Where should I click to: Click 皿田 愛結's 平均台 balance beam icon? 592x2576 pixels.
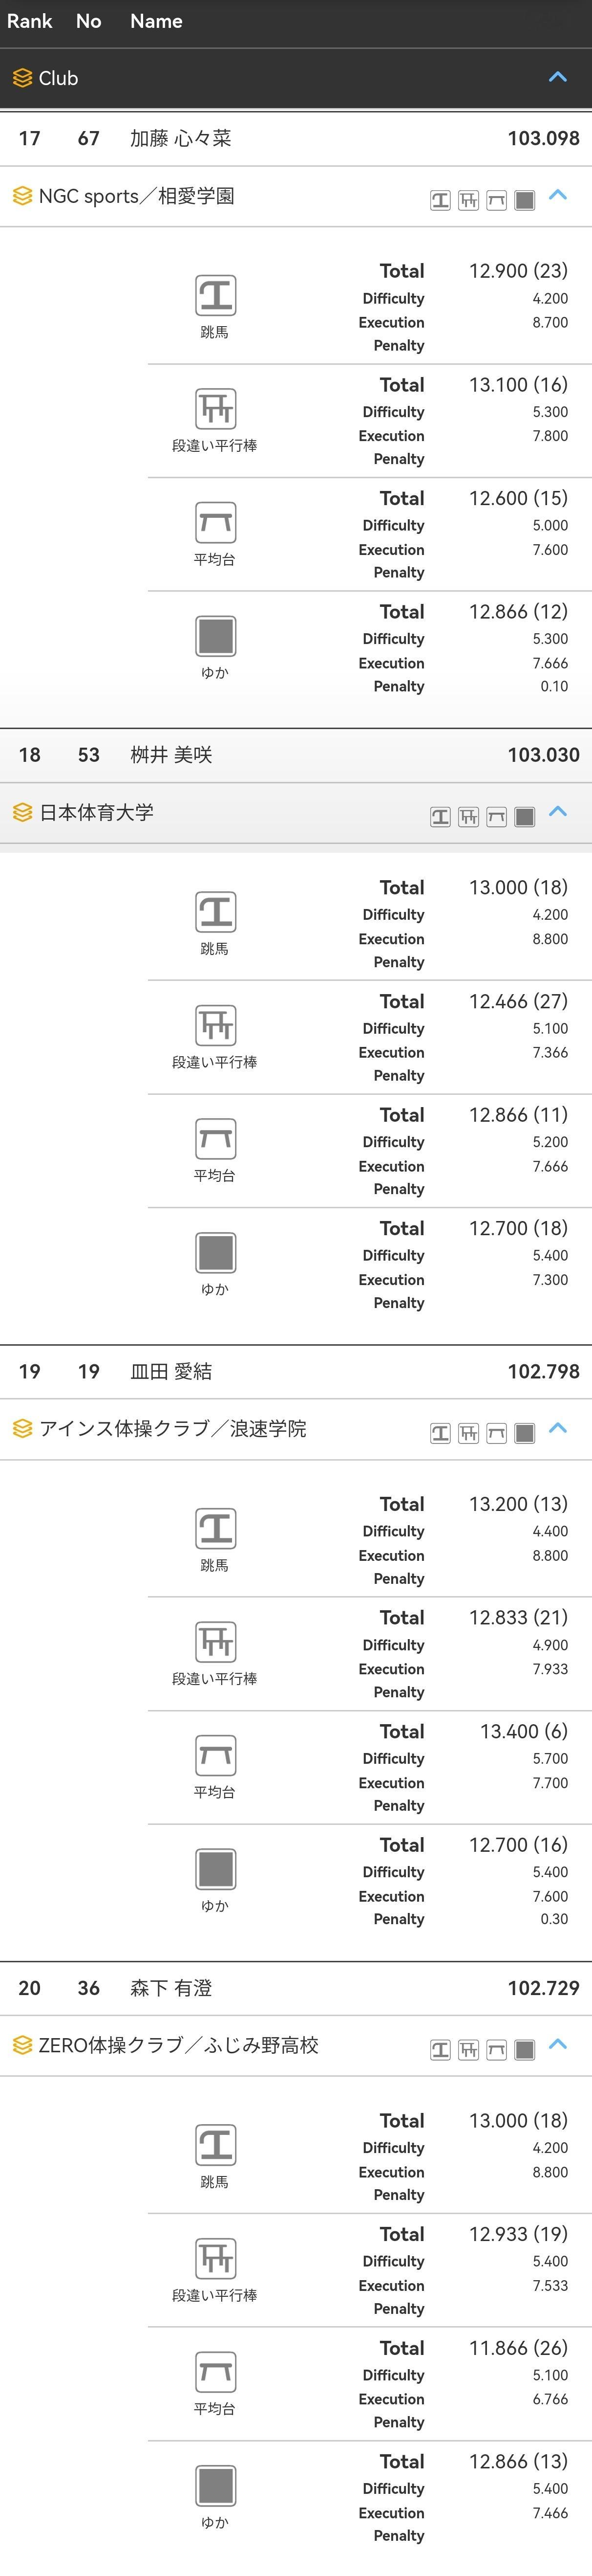click(x=215, y=1755)
